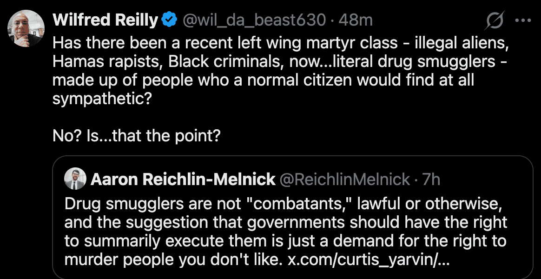This screenshot has height=279, width=541.
Task: Click the Wilfred Reilly display name
Action: pyautogui.click(x=106, y=20)
